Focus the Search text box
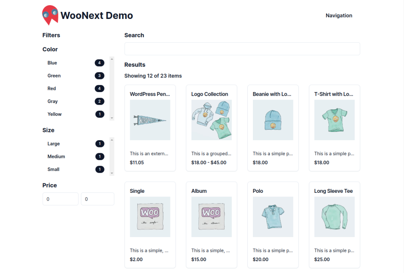This screenshot has width=404, height=273. tap(242, 49)
